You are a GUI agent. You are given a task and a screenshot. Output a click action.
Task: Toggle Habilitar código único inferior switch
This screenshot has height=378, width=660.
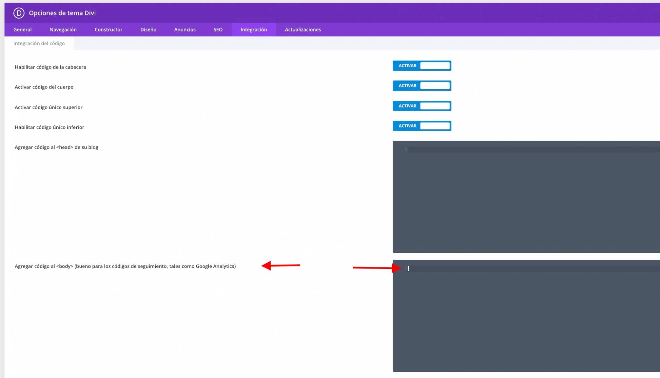(x=422, y=126)
